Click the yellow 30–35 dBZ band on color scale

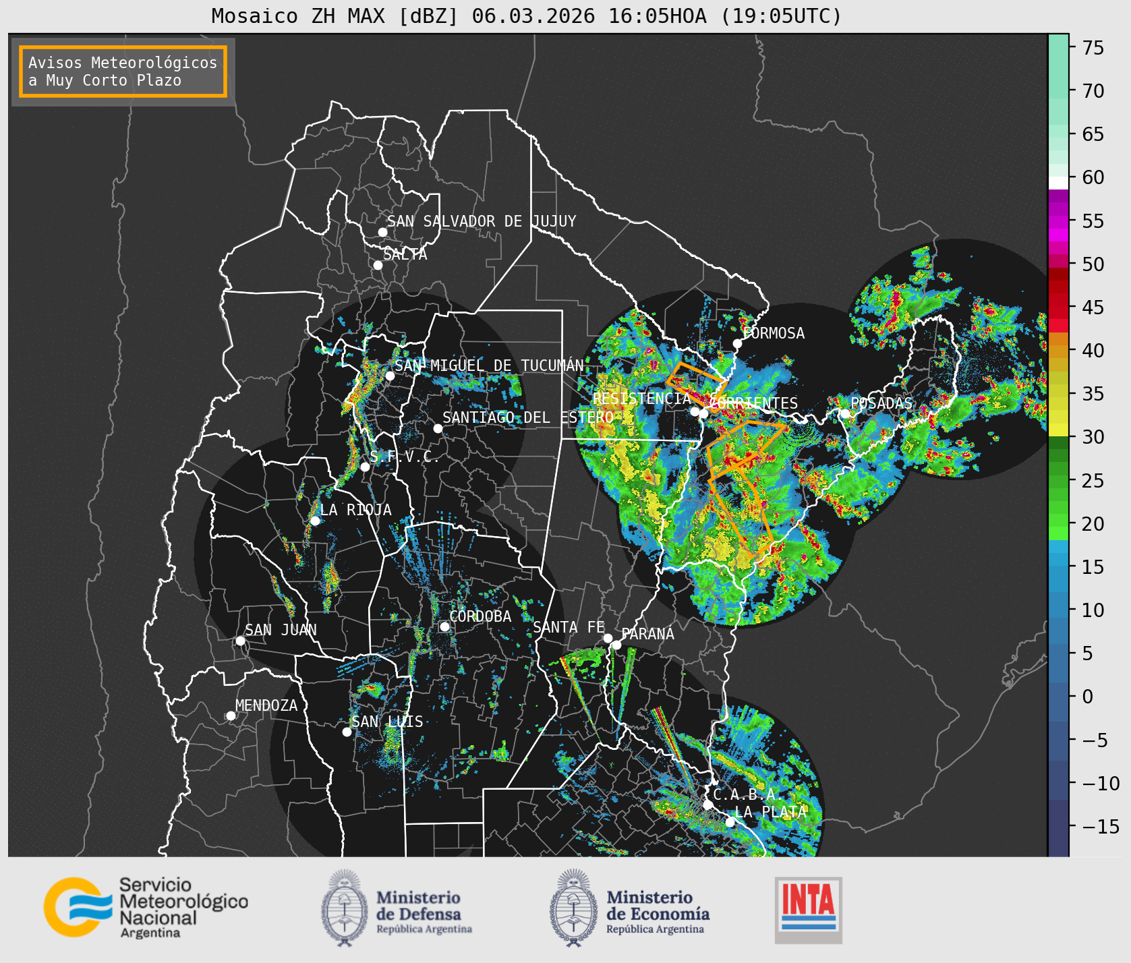[1058, 415]
